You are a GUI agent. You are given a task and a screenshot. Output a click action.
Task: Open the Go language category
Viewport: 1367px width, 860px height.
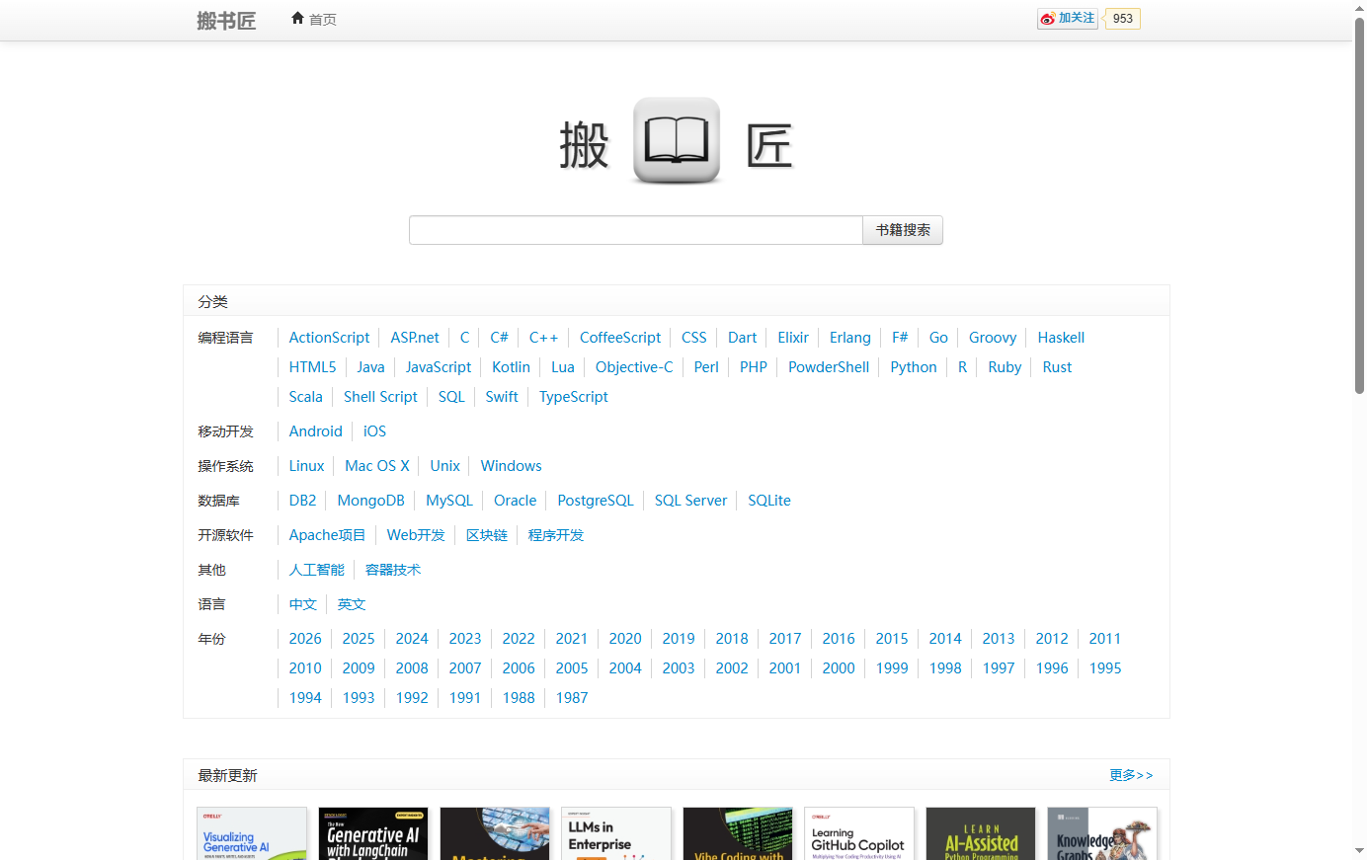tap(938, 338)
